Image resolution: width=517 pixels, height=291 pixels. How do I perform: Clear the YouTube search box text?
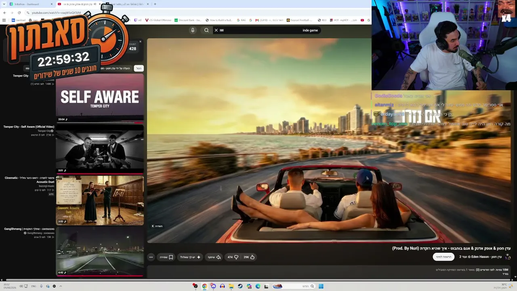(216, 30)
